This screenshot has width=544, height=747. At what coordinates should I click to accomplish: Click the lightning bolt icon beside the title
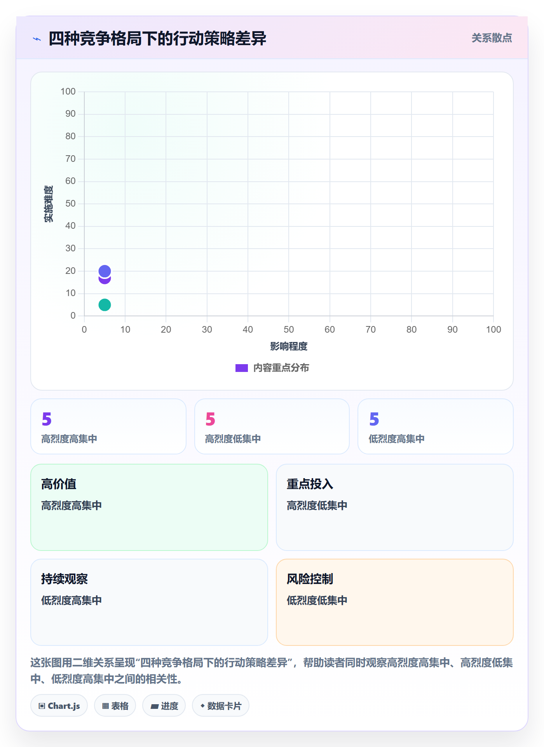(x=37, y=39)
